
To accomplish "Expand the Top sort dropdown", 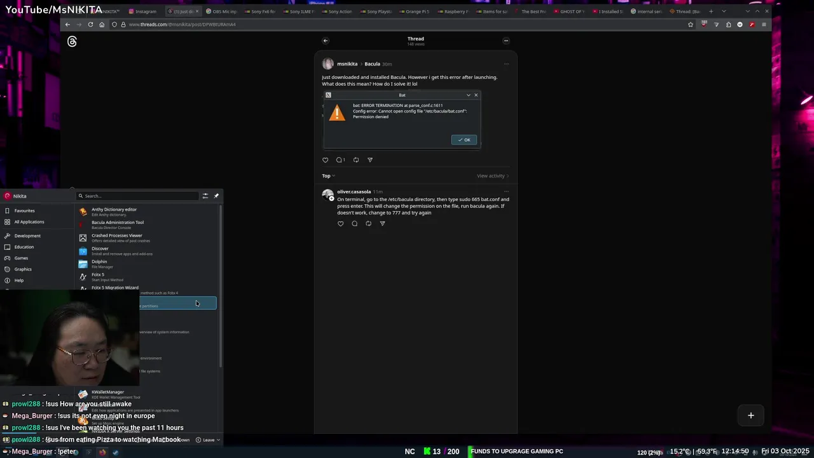I will click(x=328, y=176).
